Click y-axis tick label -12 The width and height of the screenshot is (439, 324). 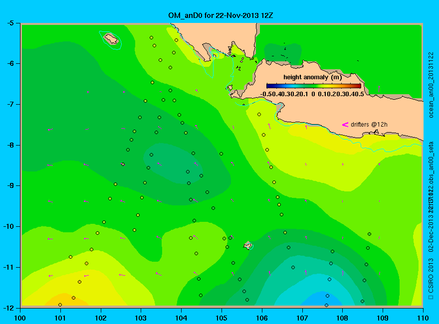pyautogui.click(x=8, y=308)
